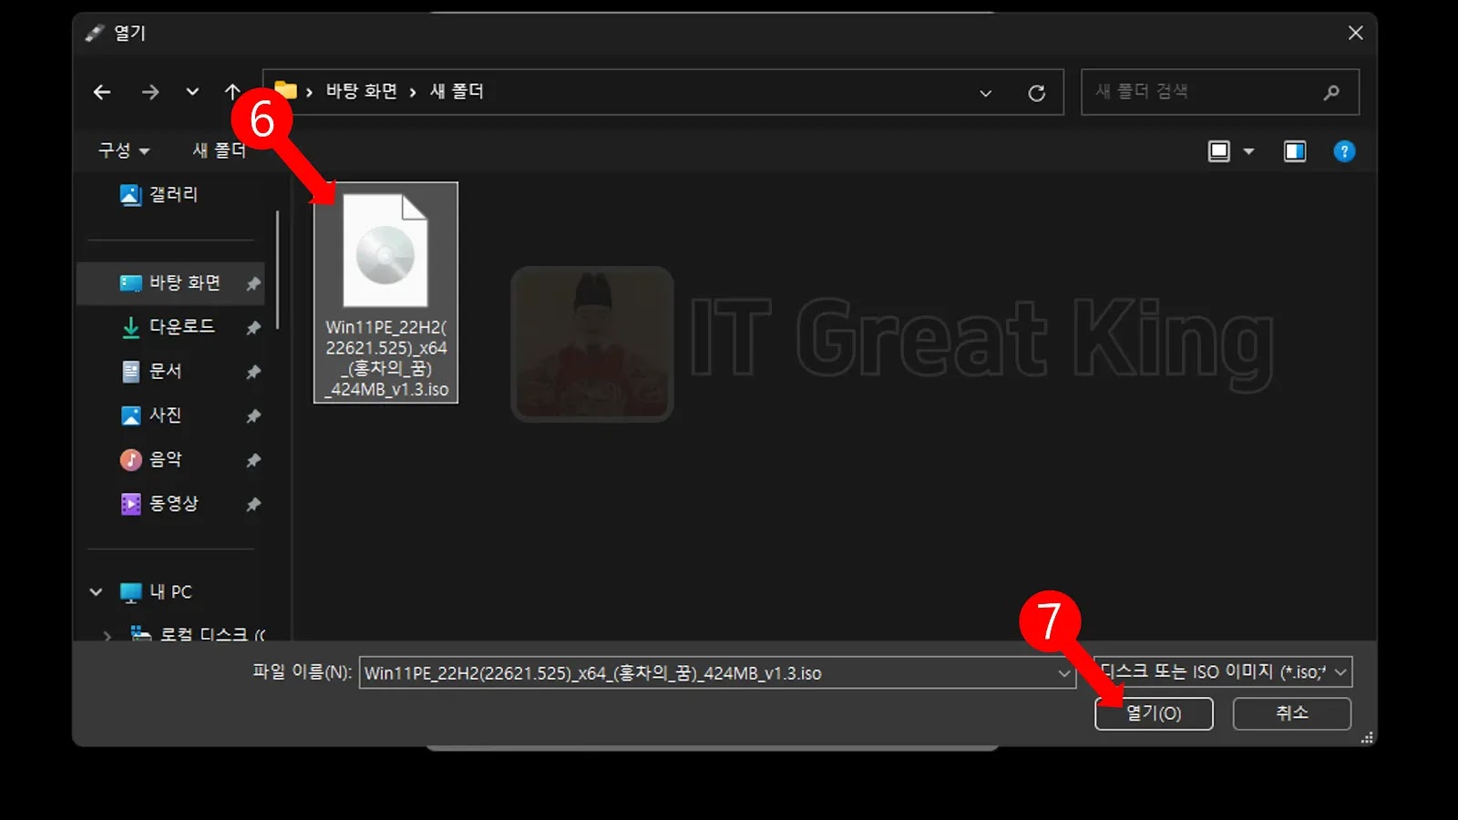Go forward with the right arrow
The width and height of the screenshot is (1458, 820).
point(150,92)
